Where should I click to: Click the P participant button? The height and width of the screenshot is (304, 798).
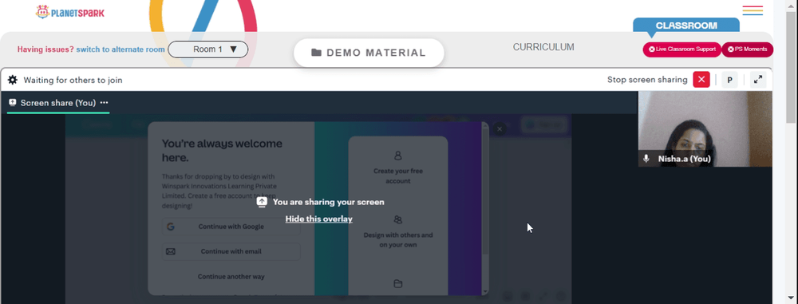[729, 80]
